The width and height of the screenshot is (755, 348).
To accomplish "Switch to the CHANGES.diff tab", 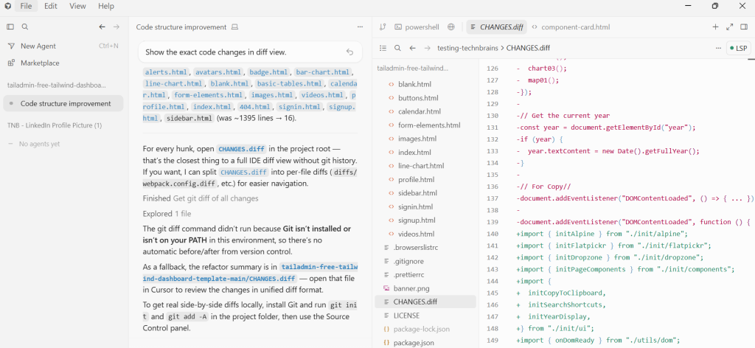I will click(497, 27).
